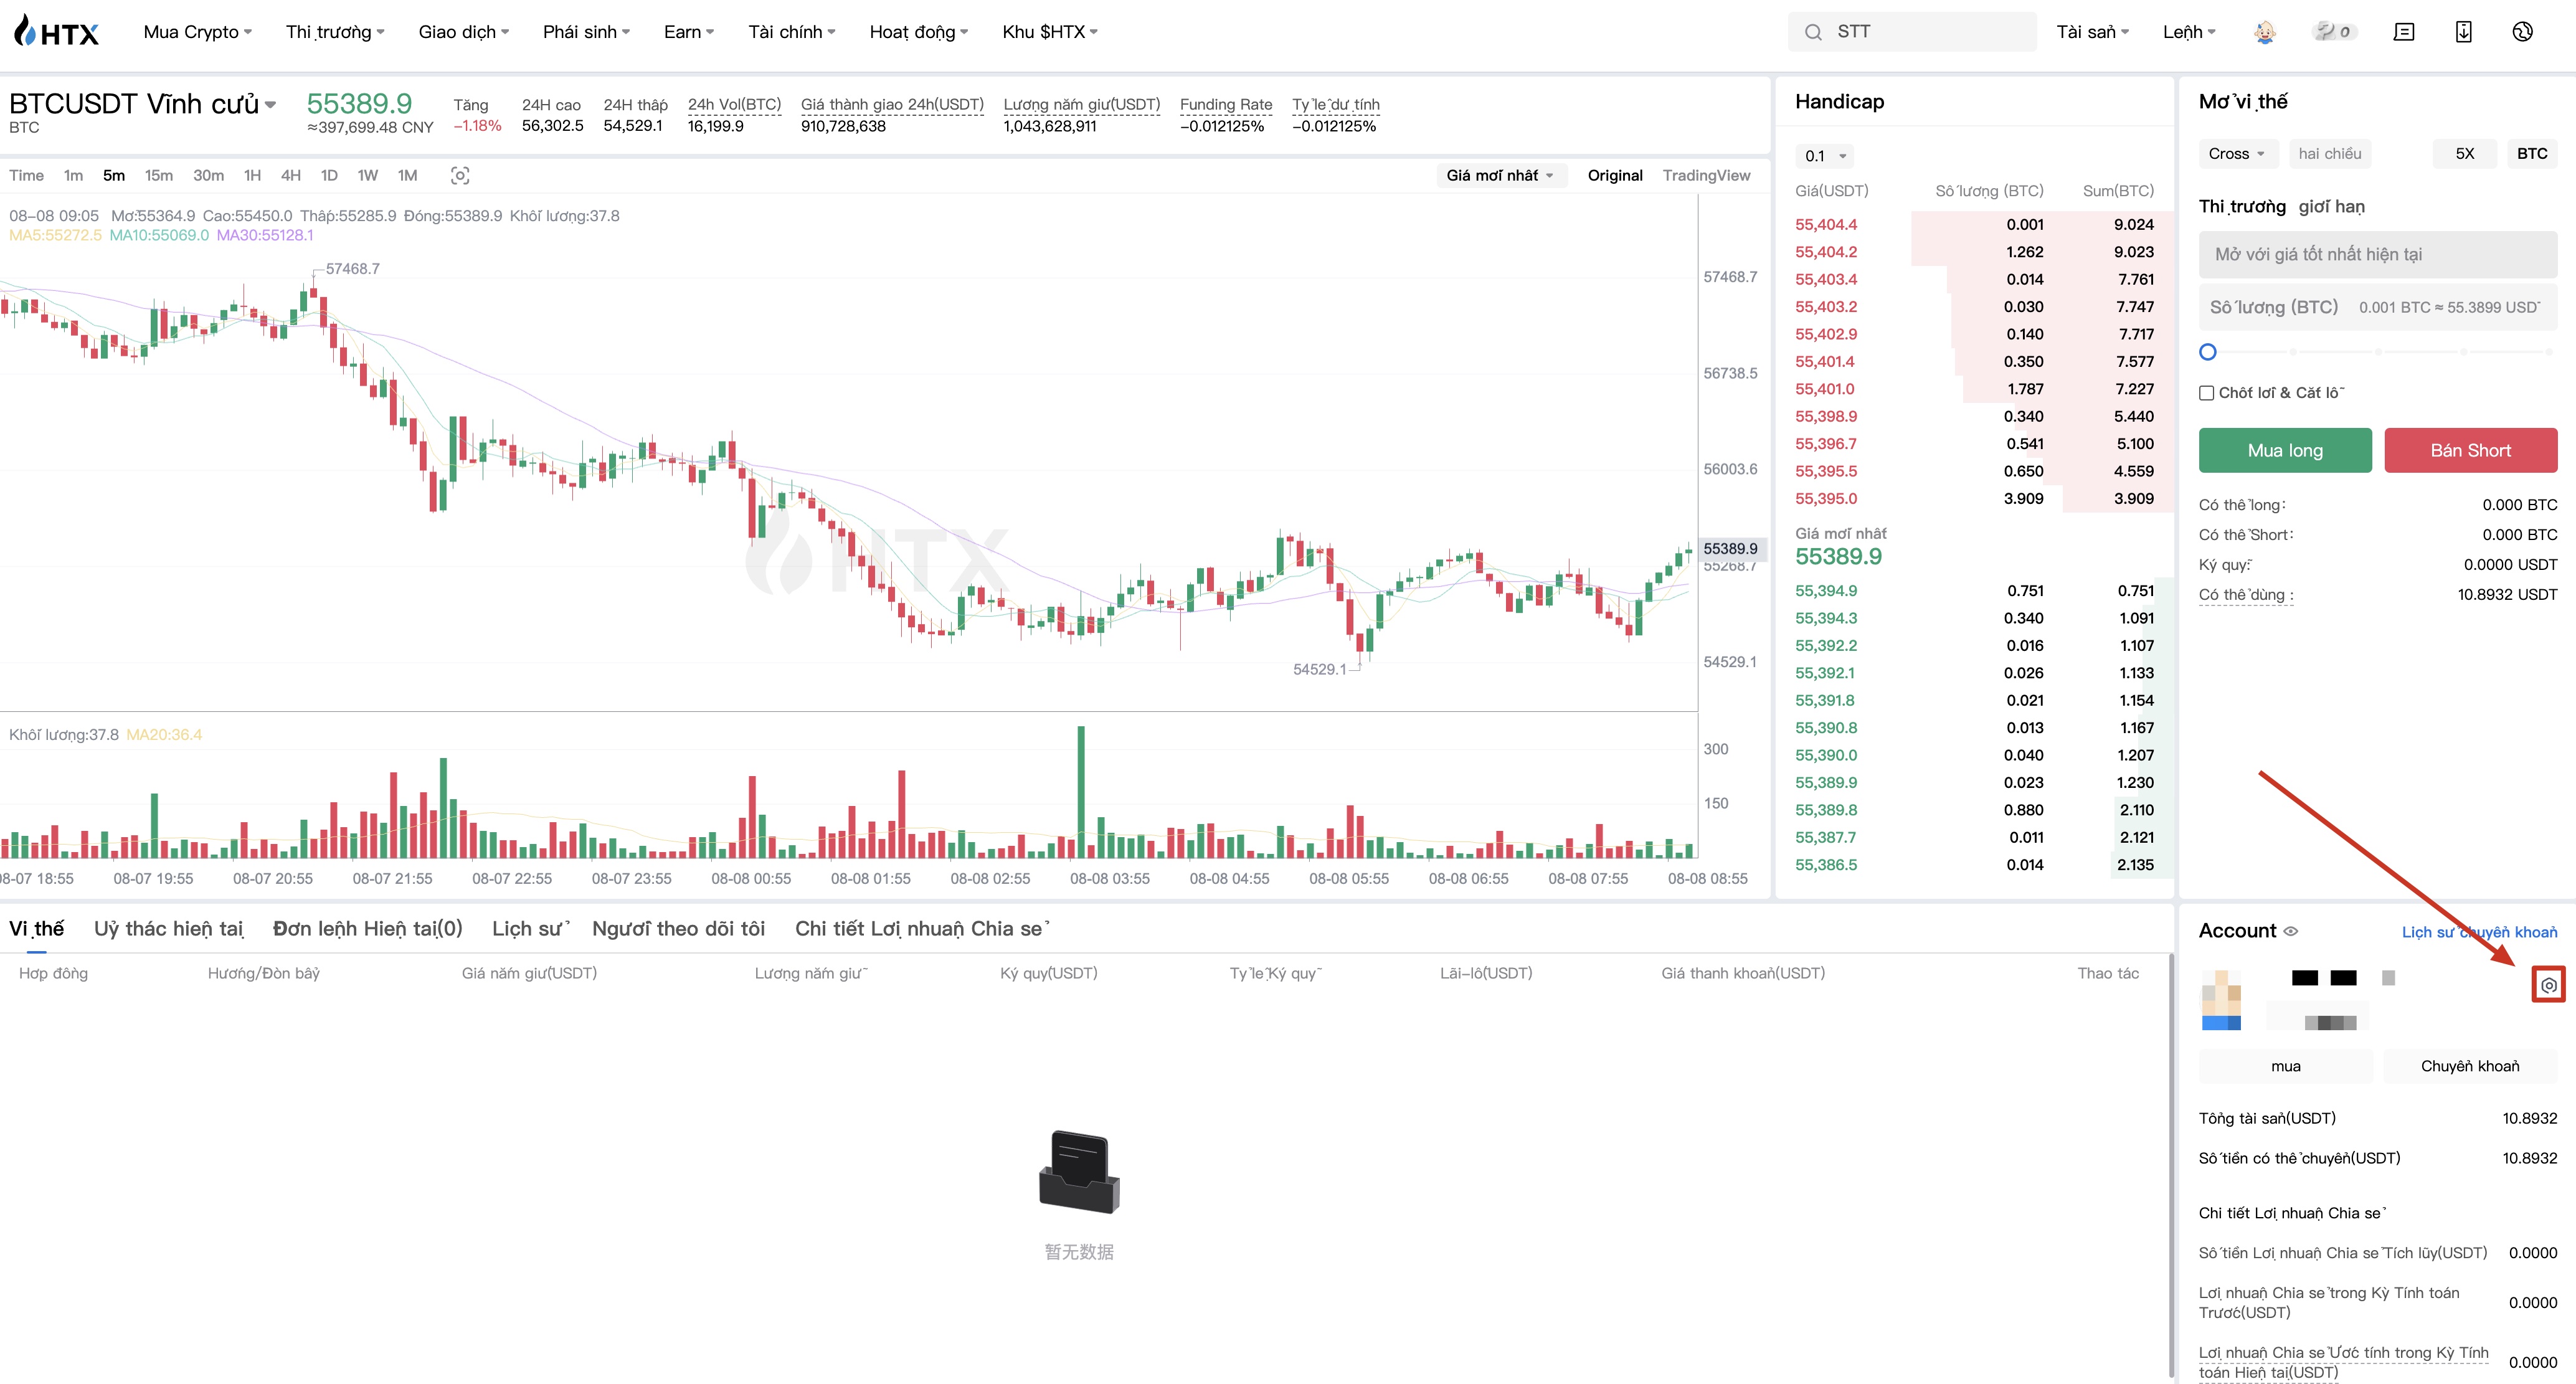Open the Lệnh dropdown

[2189, 32]
